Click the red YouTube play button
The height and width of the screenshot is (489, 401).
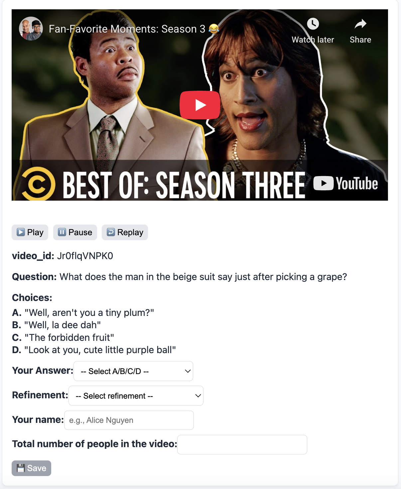[200, 105]
